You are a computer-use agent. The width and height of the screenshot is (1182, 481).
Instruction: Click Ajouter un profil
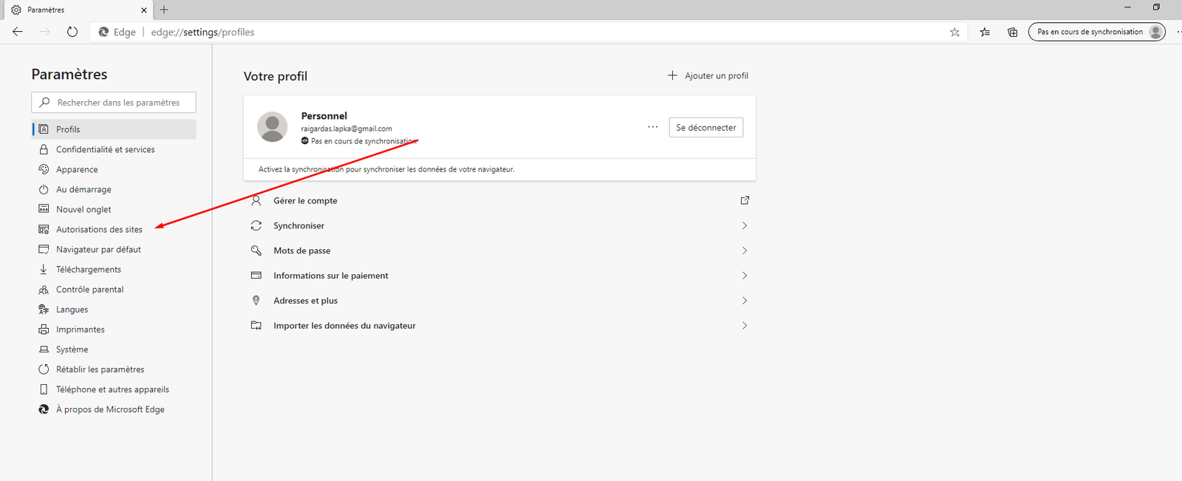point(708,75)
